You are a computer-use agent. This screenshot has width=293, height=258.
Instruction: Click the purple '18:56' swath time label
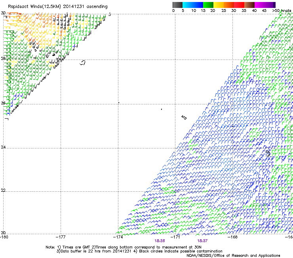pyautogui.click(x=160, y=241)
